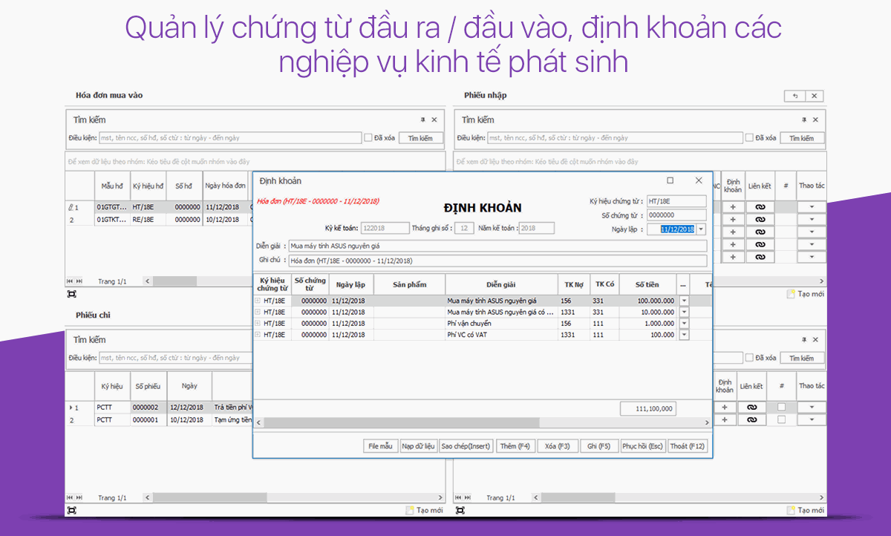This screenshot has width=891, height=536.
Task: Click the Định khoản dialog horizontal scrollbar
Action: 446,422
